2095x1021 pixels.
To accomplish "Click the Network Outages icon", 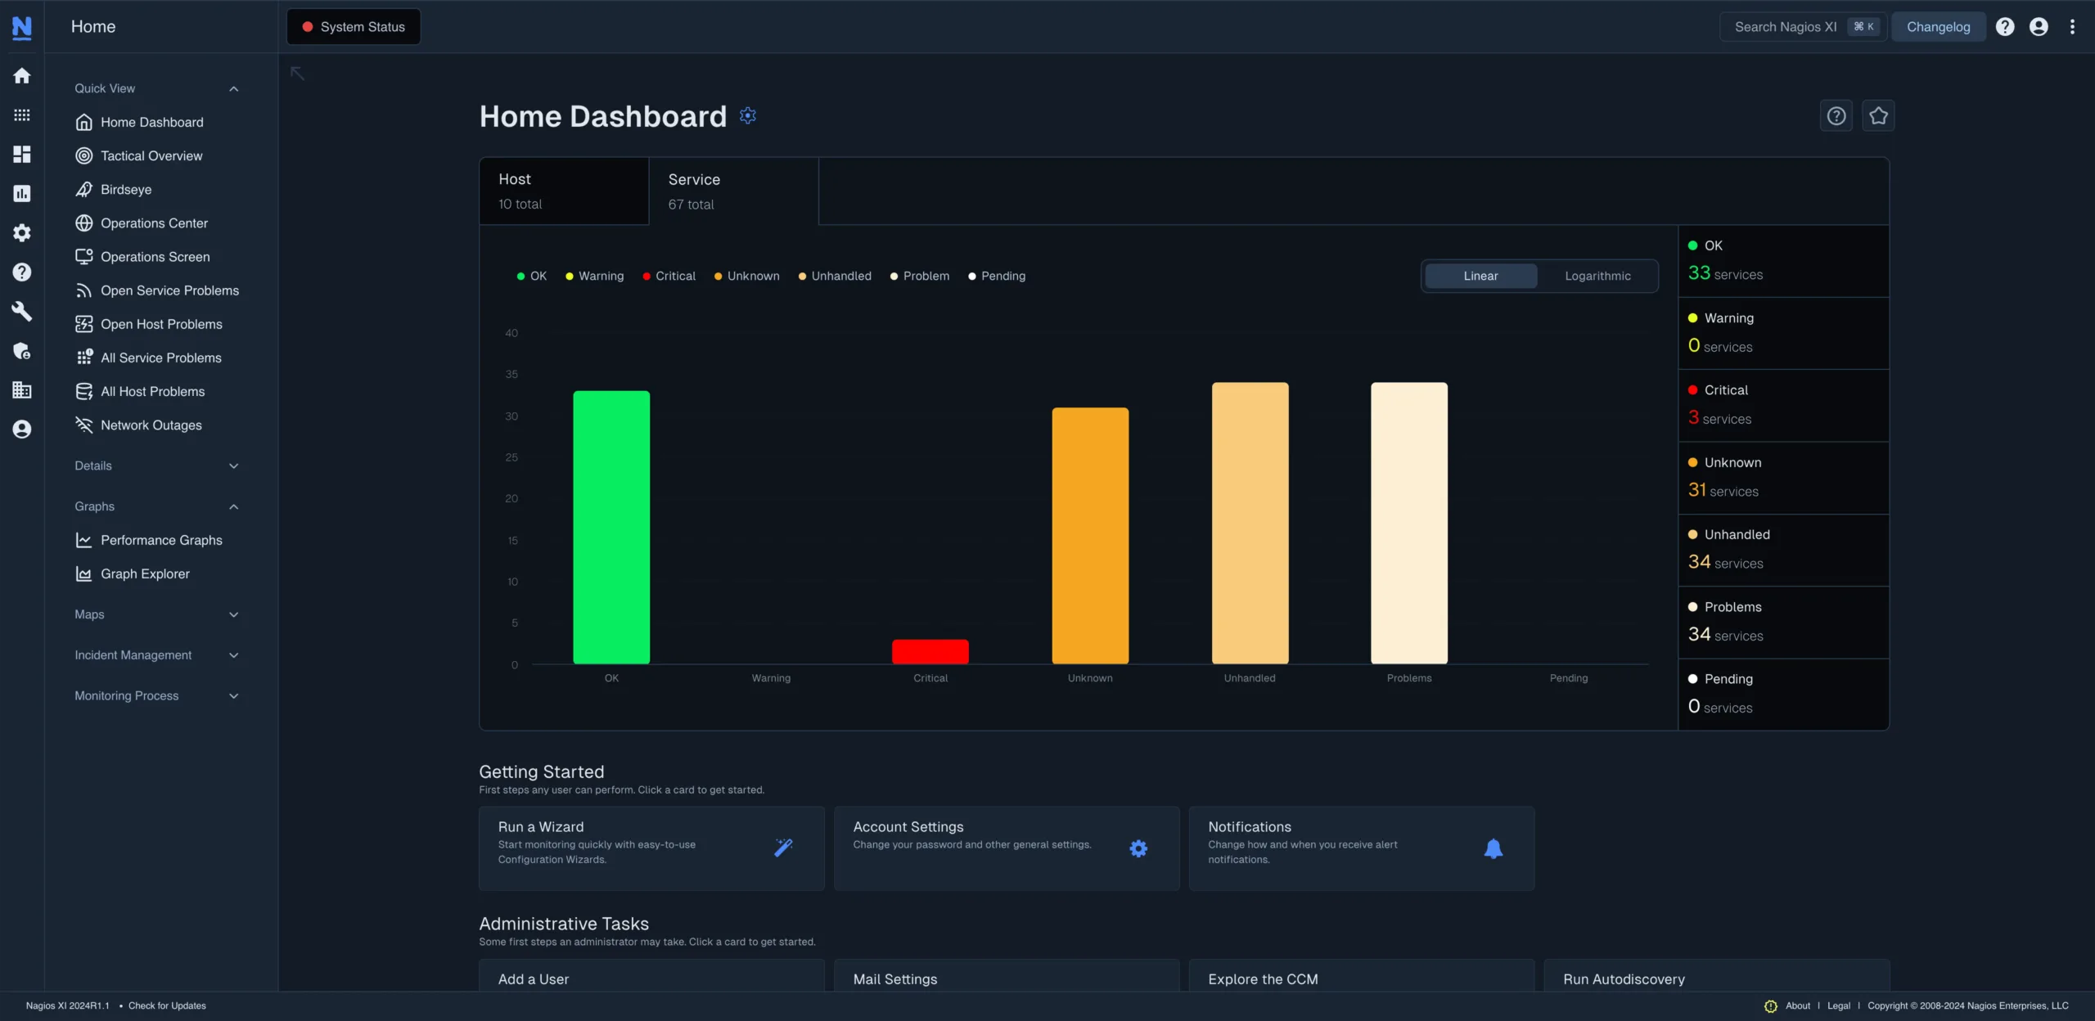I will tap(83, 426).
